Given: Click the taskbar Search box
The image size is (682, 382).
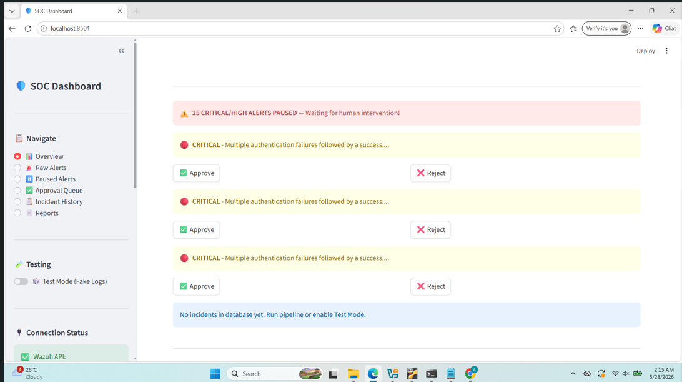Looking at the screenshot, I should pyautogui.click(x=275, y=374).
